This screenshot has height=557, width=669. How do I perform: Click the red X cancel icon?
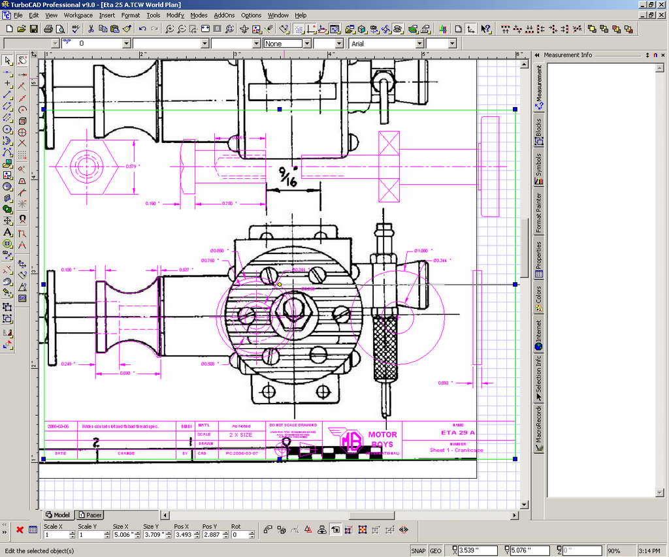(x=20, y=530)
